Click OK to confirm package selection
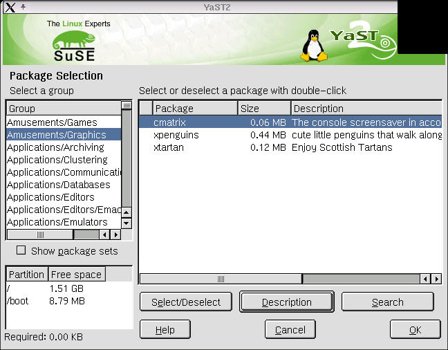This screenshot has height=350, width=448. click(415, 330)
